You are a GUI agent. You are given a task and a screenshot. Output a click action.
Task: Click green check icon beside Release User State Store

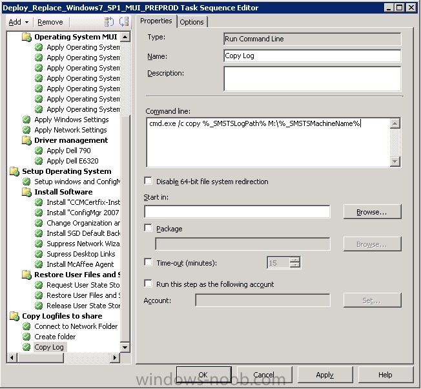click(39, 306)
